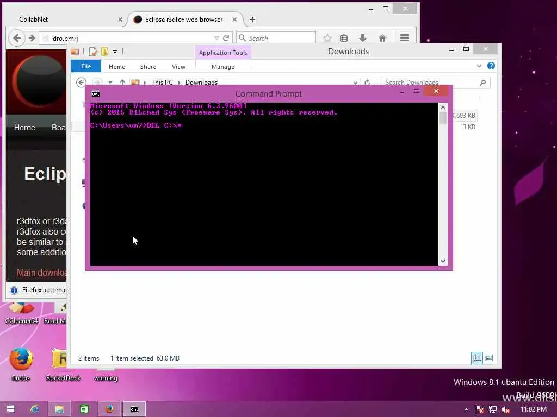
Task: Click the Firefox Search input box
Action: pyautogui.click(x=276, y=38)
